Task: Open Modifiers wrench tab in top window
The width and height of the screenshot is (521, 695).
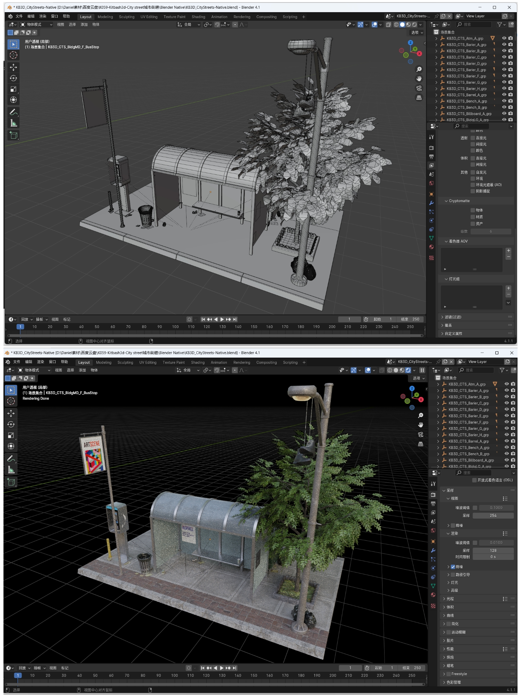Action: tap(431, 203)
